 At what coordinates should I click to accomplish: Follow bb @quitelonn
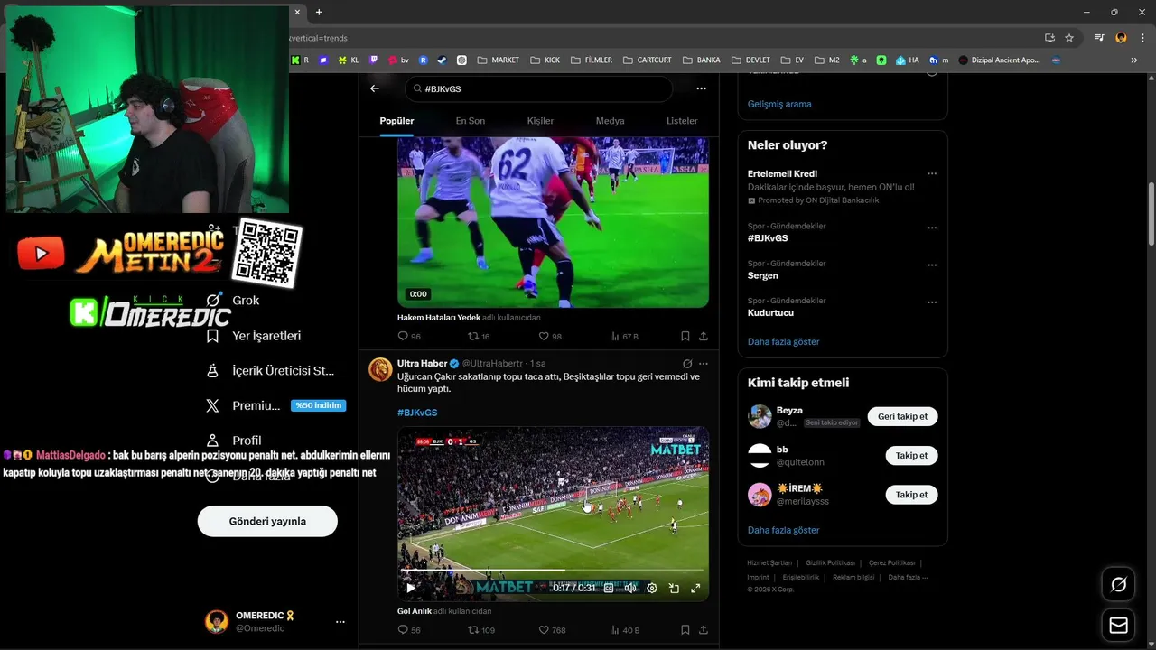pos(911,456)
